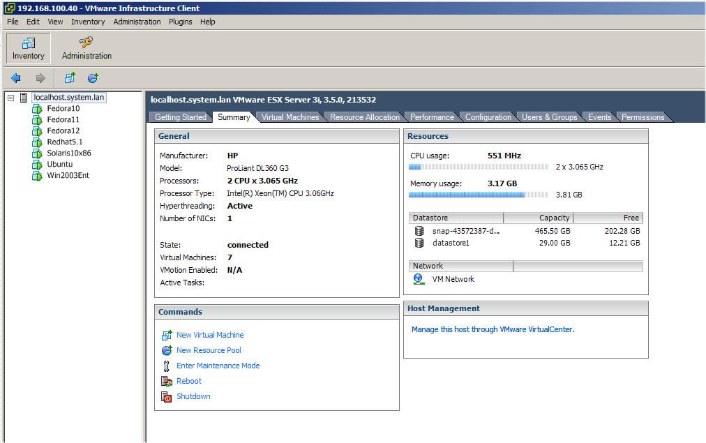Image resolution: width=706 pixels, height=443 pixels.
Task: Click the grey forward arrow
Action: (x=40, y=78)
